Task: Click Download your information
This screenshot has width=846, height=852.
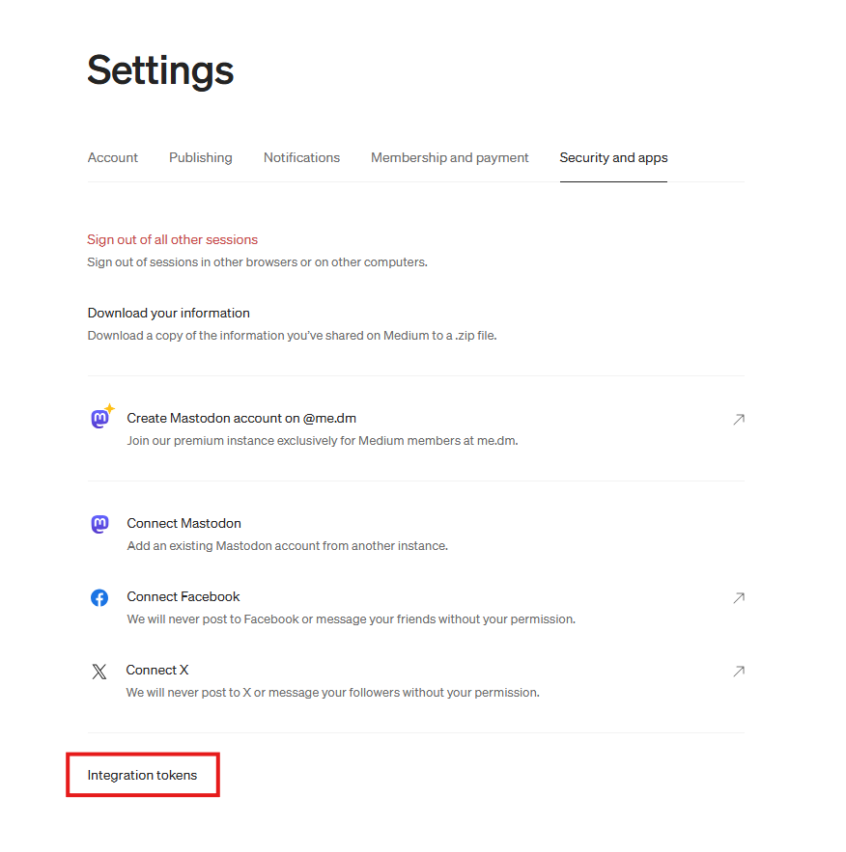Action: tap(169, 313)
